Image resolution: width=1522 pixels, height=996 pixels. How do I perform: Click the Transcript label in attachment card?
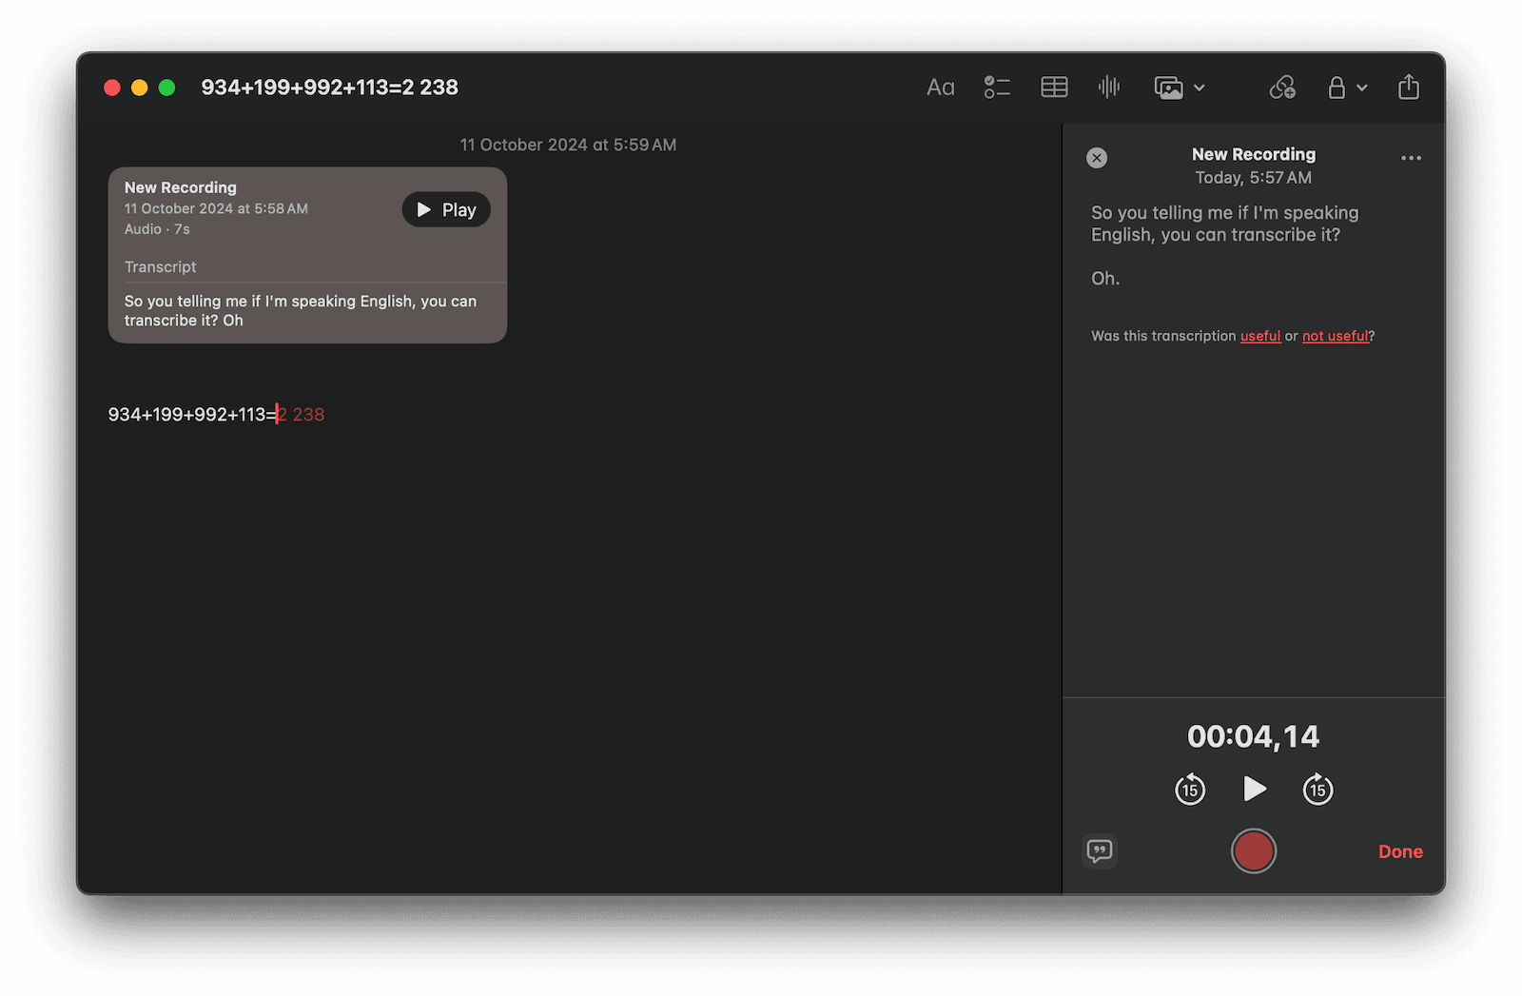[160, 267]
